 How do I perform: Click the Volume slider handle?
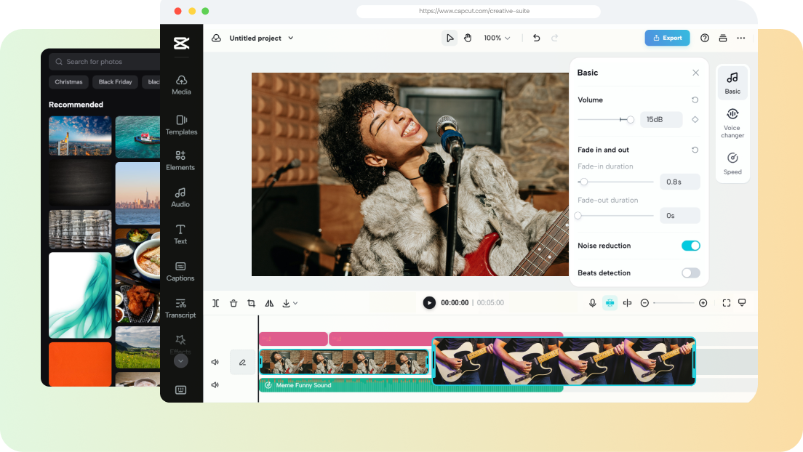coord(631,119)
